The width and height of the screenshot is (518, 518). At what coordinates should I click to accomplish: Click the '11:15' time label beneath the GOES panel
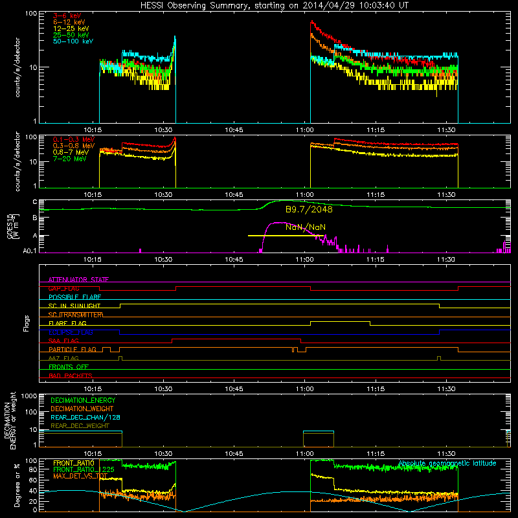pyautogui.click(x=376, y=260)
